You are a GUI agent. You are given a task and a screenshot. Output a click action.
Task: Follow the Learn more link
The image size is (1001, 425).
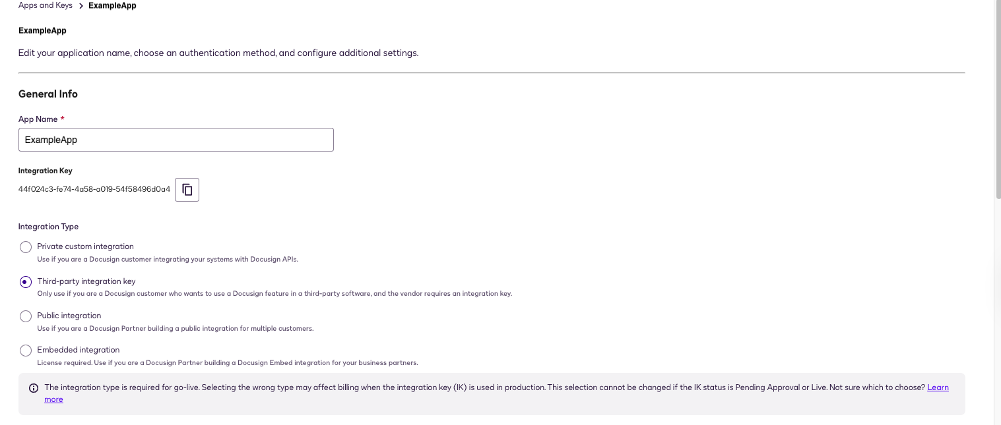938,387
